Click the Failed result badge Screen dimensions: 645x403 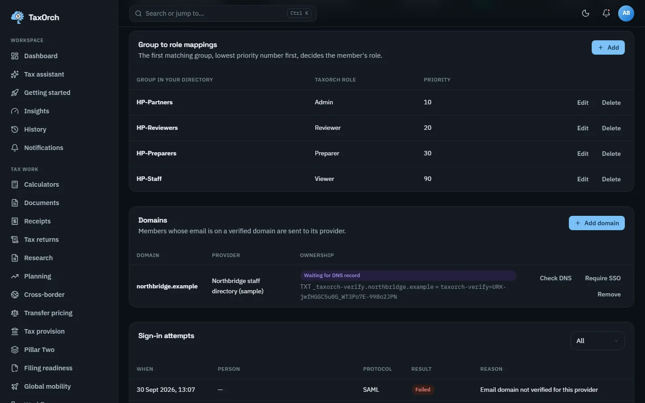[423, 390]
